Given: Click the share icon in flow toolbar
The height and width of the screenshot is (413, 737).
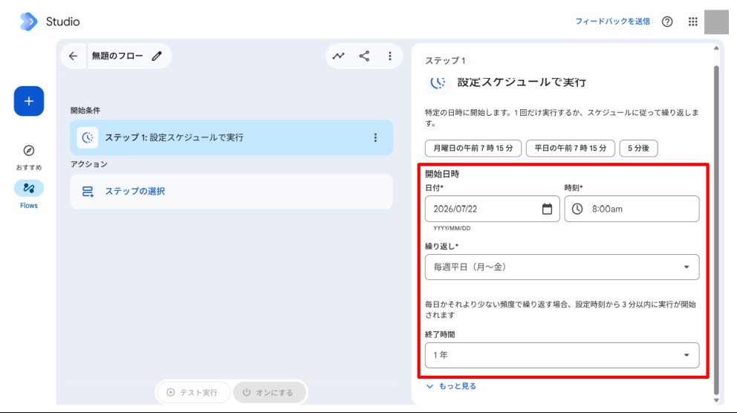Looking at the screenshot, I should 364,56.
